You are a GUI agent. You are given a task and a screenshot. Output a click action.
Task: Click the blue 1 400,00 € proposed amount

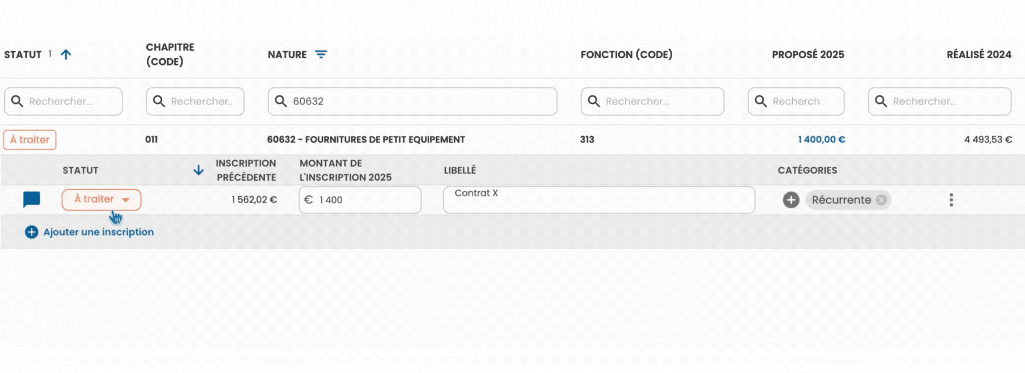(822, 140)
